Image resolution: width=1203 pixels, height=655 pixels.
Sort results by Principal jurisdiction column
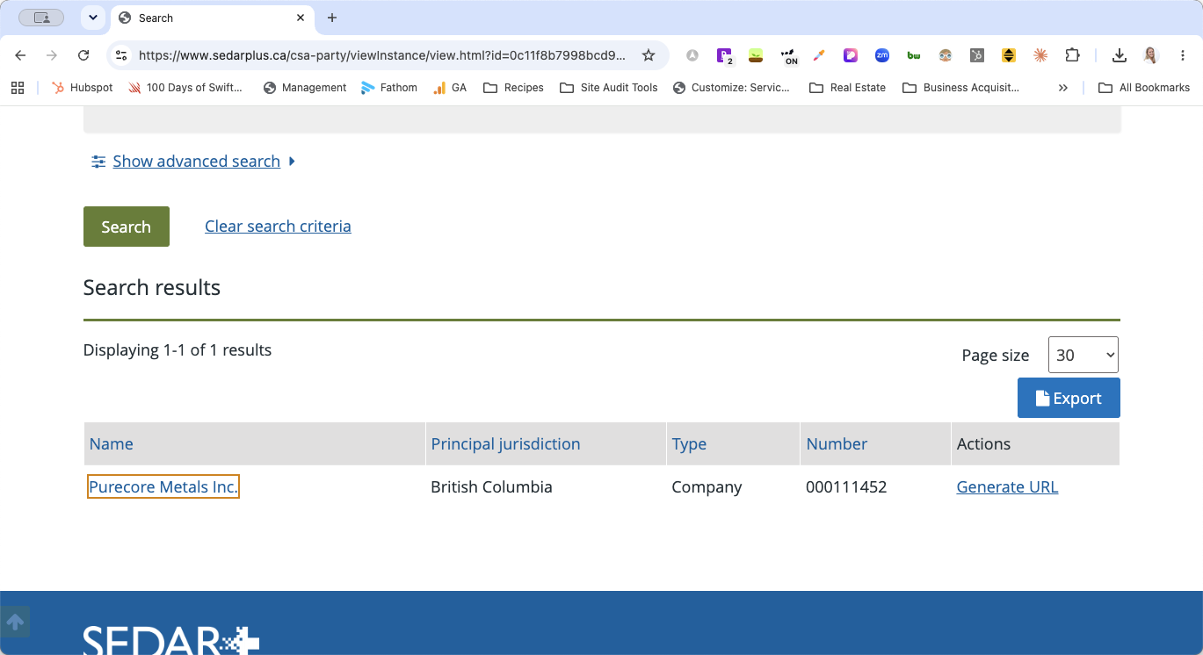point(505,444)
